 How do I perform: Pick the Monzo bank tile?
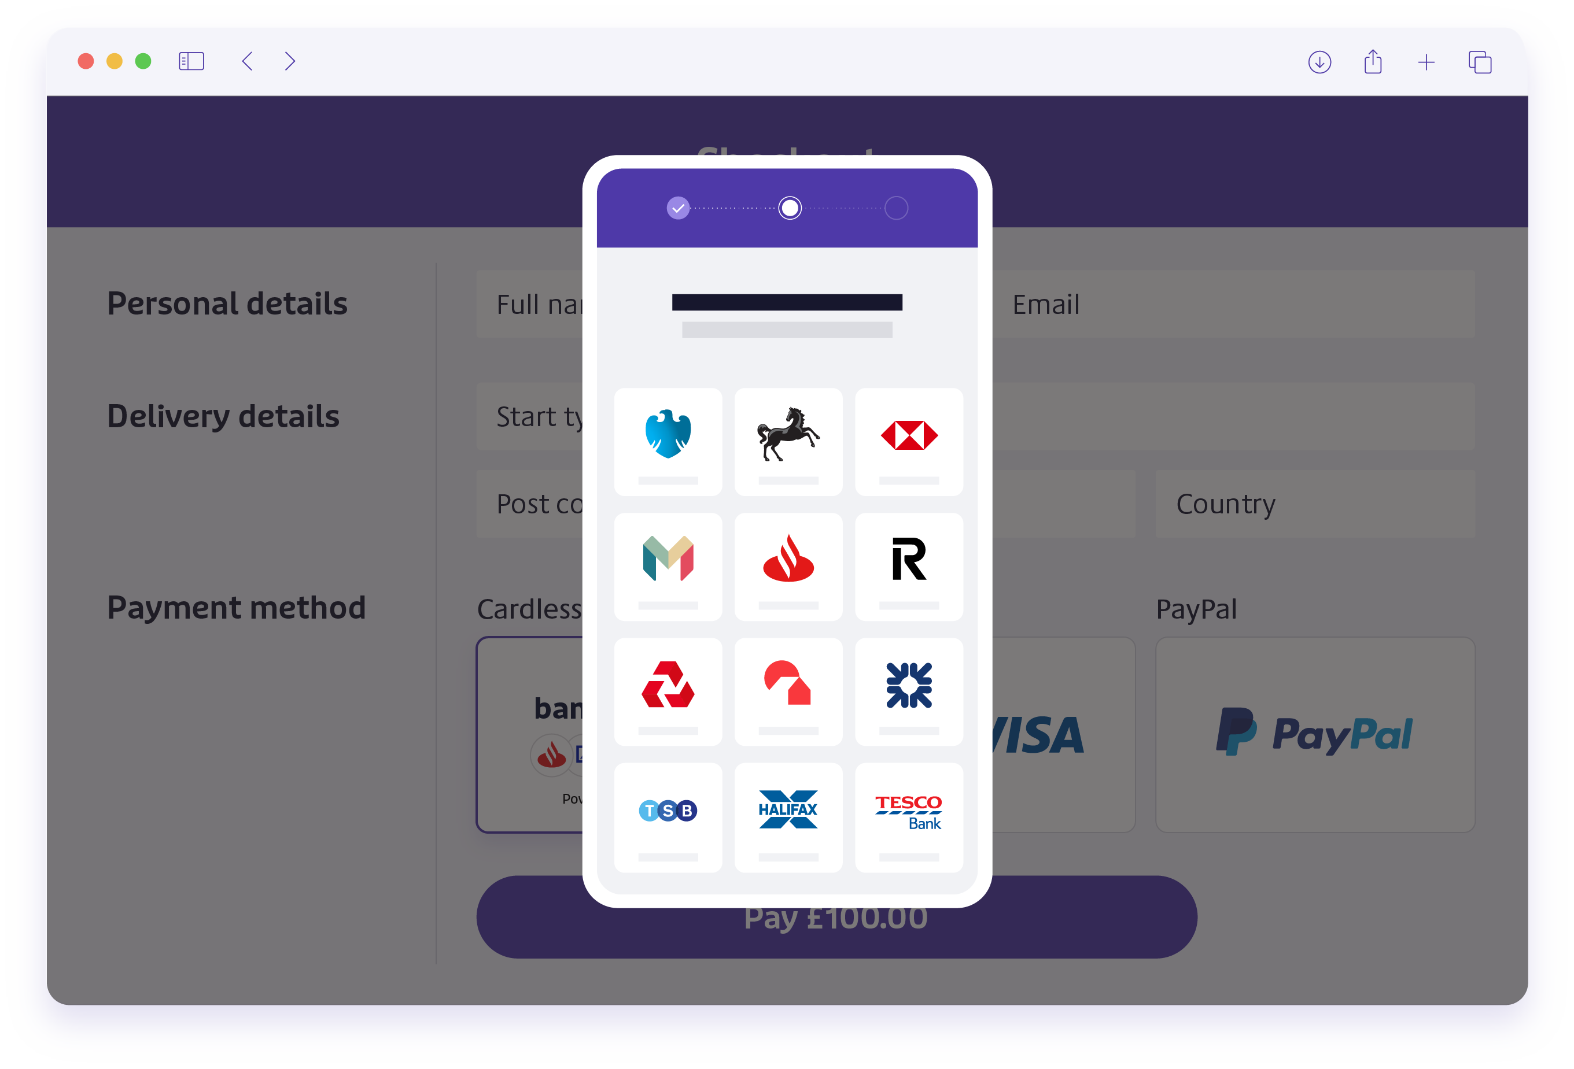668,567
